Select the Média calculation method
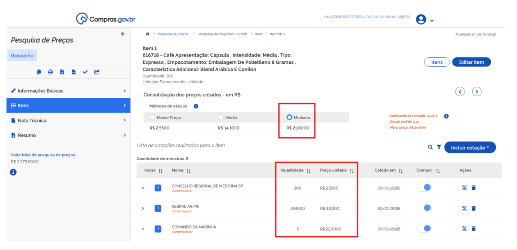Viewport: 517px width, 250px height. tap(221, 117)
